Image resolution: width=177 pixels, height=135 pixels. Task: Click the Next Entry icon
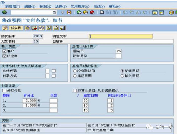click(x=56, y=28)
